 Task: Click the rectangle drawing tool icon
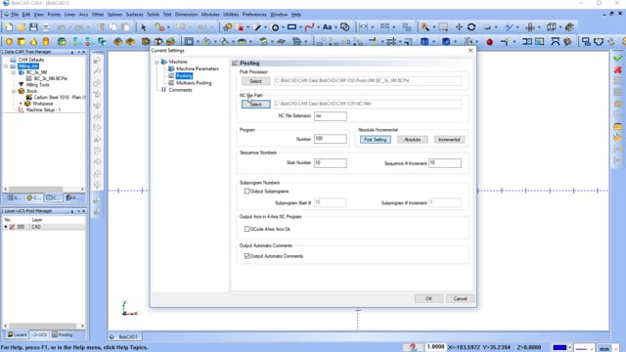[x=291, y=27]
